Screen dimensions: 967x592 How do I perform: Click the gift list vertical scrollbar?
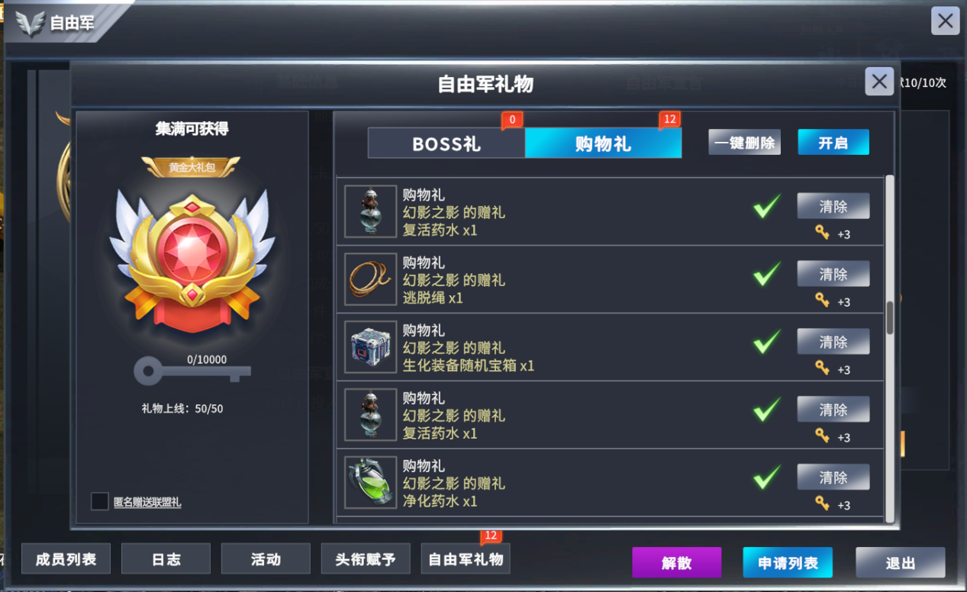[889, 317]
